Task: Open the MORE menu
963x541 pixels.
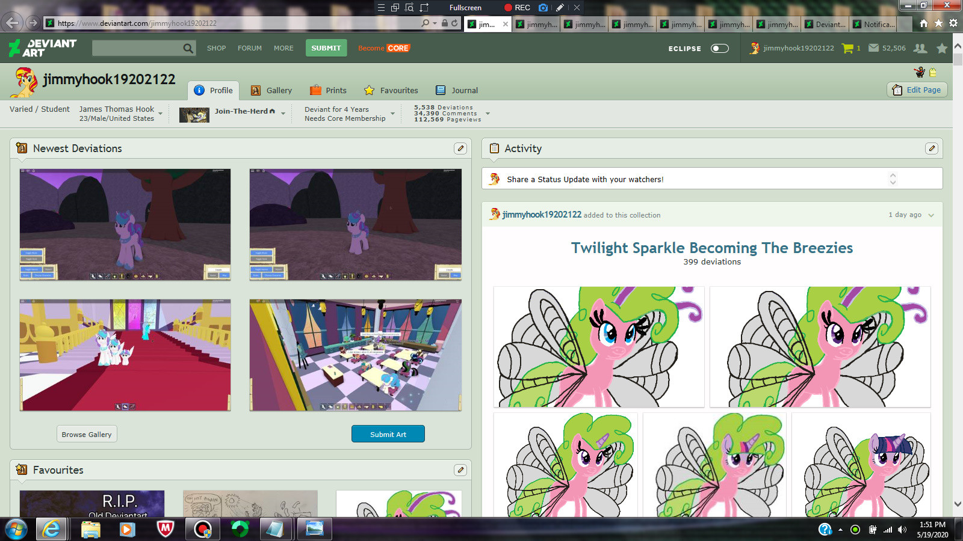Action: click(283, 48)
